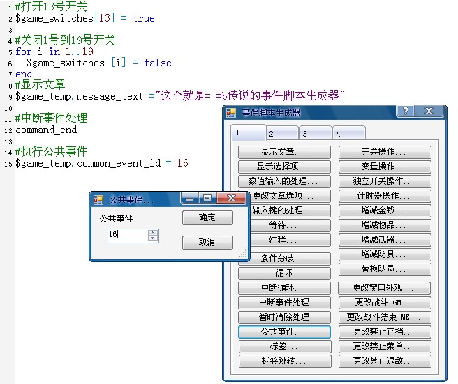Click the 标签跳转 button
Viewport: 458px width, 384px height.
click(x=284, y=361)
